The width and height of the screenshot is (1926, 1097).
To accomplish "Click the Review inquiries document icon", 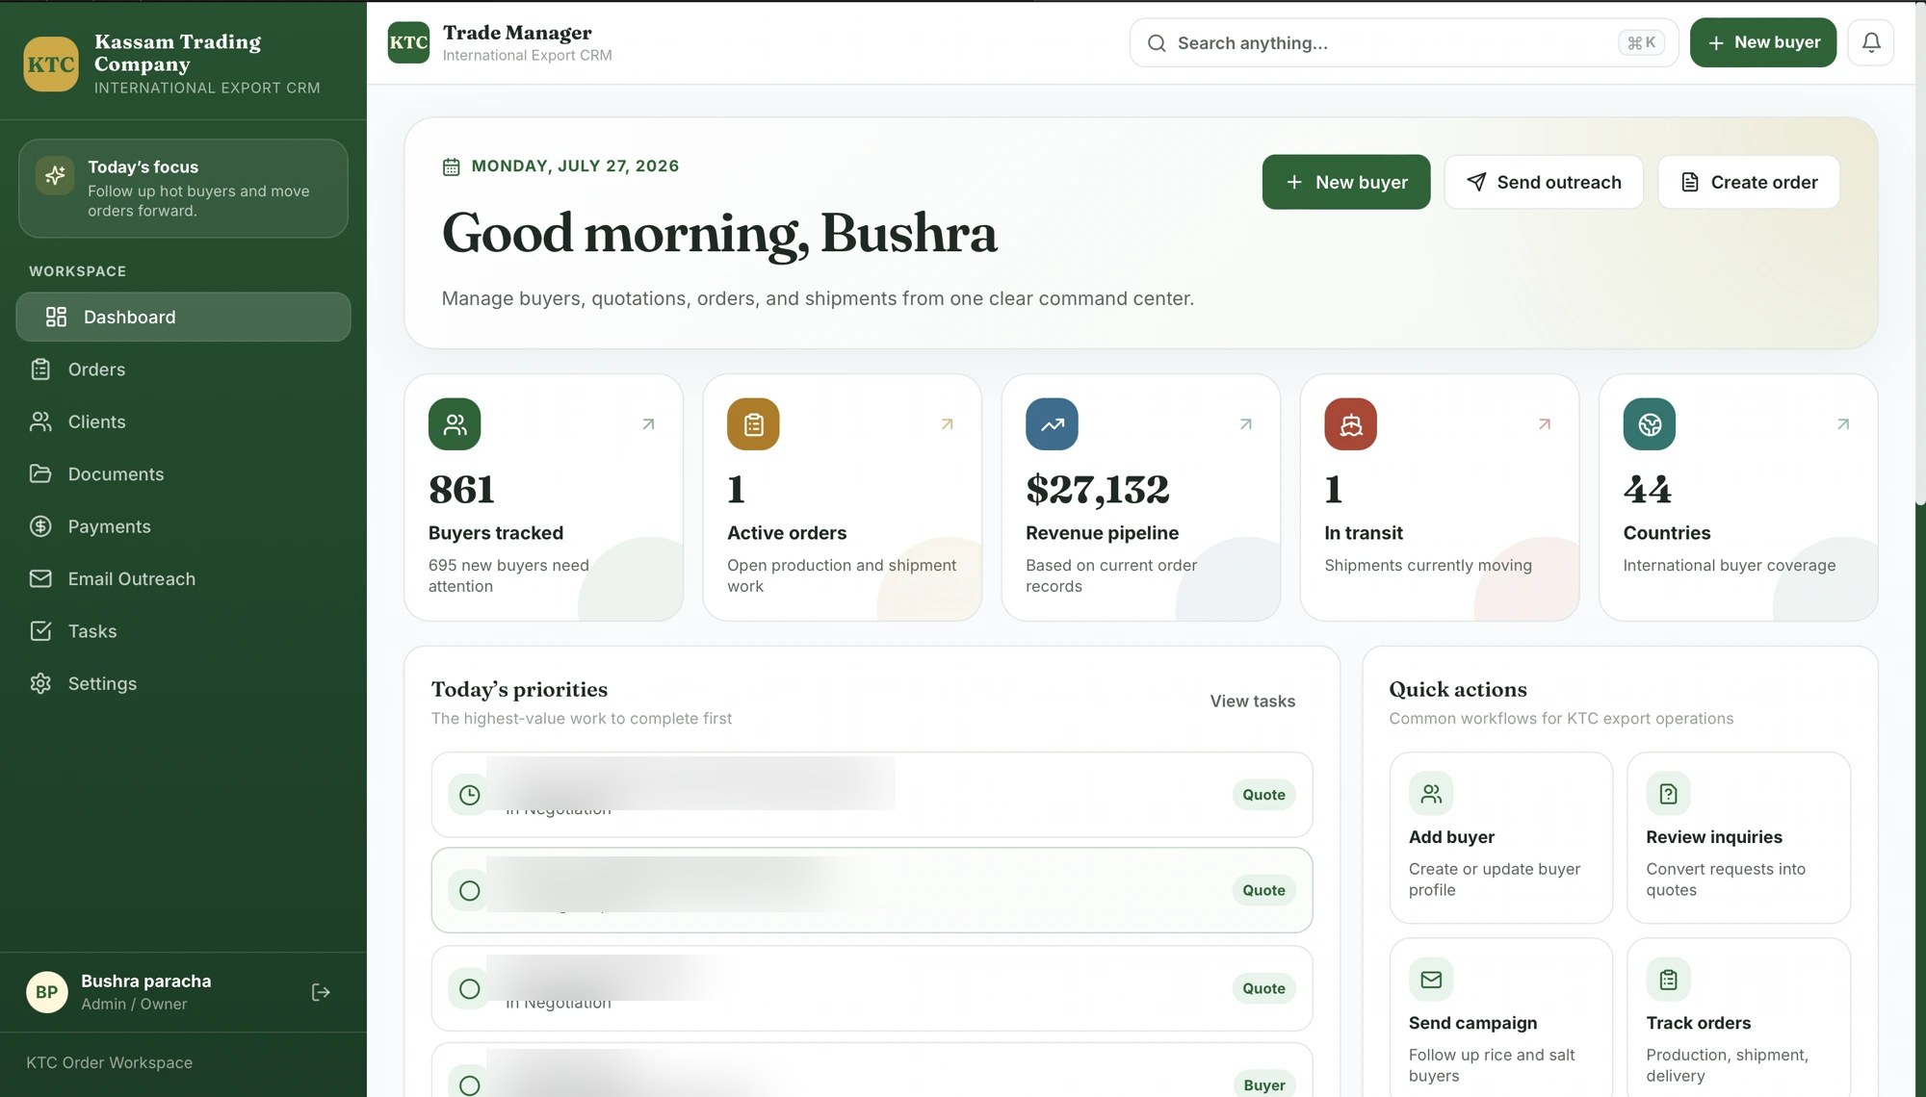I will (x=1668, y=794).
